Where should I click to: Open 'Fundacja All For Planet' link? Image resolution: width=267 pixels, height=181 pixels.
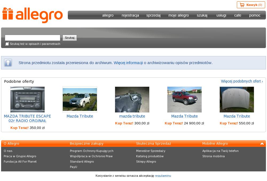tap(20, 162)
